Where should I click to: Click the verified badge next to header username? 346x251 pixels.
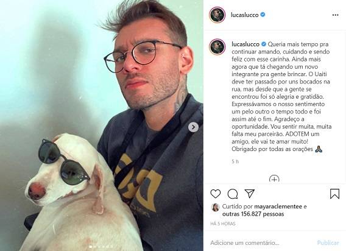tap(263, 15)
